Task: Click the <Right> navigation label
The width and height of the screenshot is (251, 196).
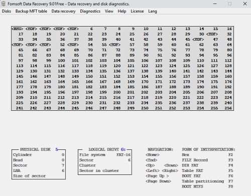Action: [170, 170]
